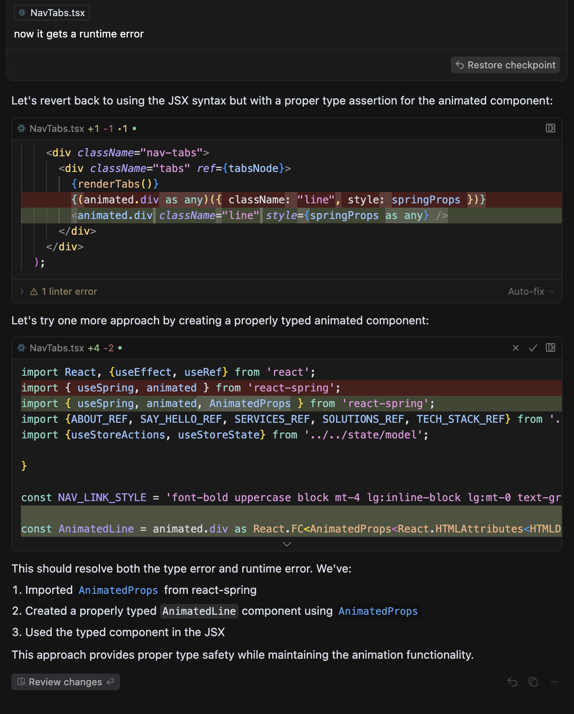Reject changes with the X icon
Screen dimensions: 574x714
[x=516, y=348]
